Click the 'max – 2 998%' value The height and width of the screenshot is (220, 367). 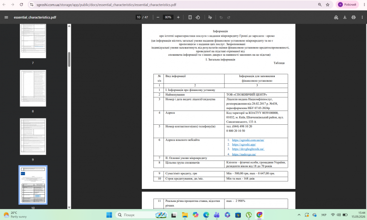pos(236,201)
